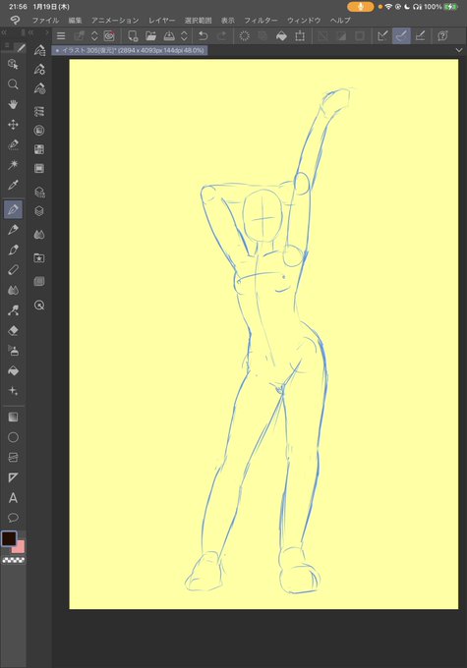The width and height of the screenshot is (467, 668).
Task: Select the イラスト canvas tab
Action: tap(130, 50)
